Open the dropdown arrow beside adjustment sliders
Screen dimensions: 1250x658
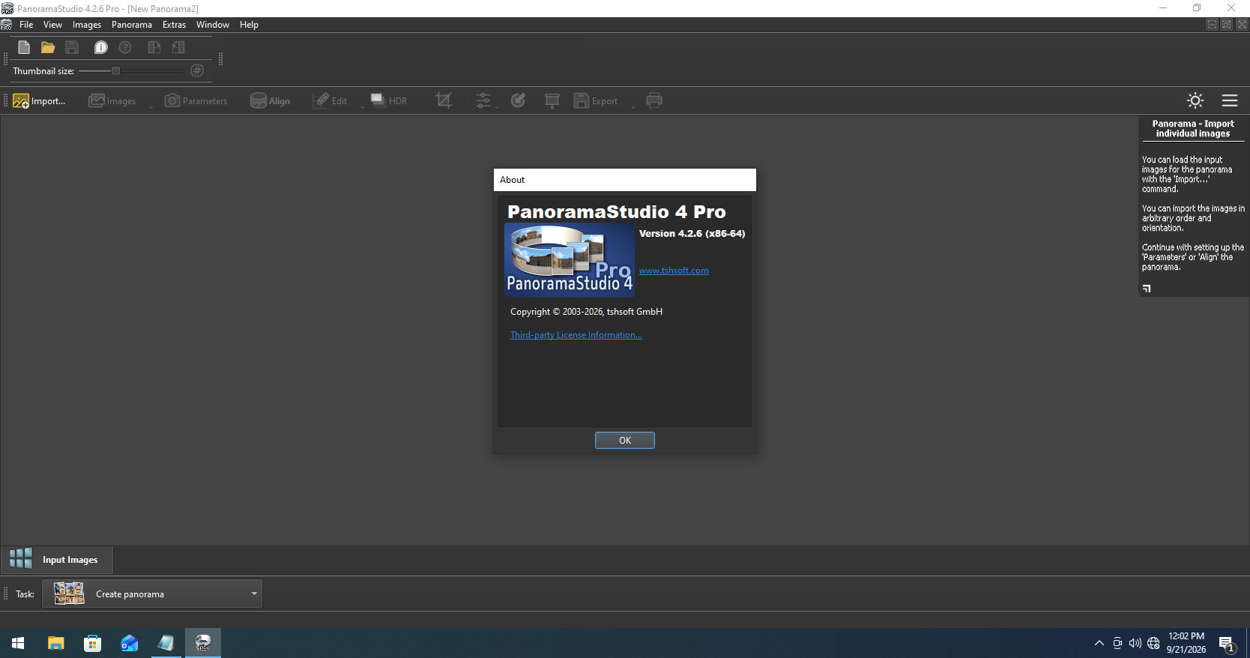coord(496,106)
